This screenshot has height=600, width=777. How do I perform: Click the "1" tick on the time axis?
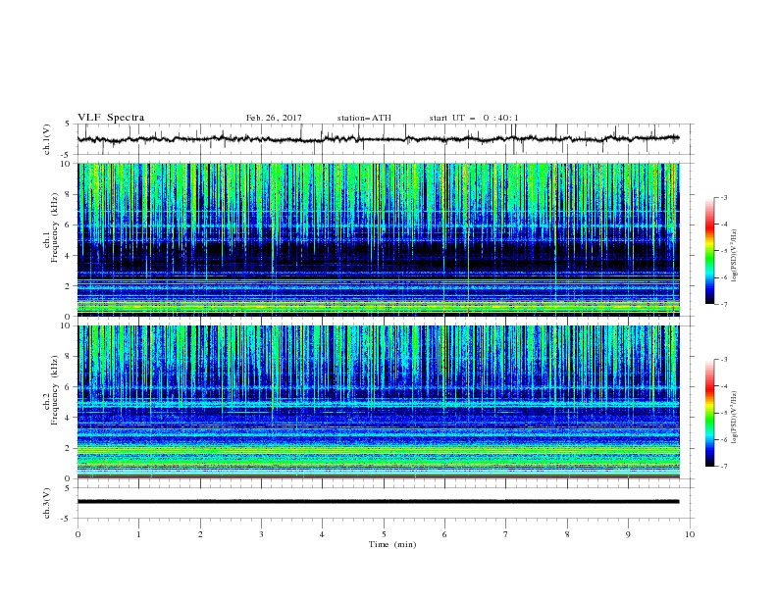138,534
